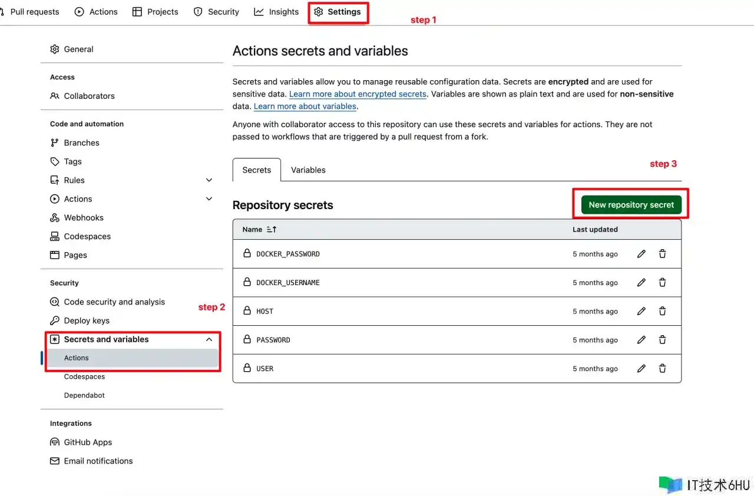
Task: Delete the PASSWORD secret with trash icon
Action: [662, 340]
